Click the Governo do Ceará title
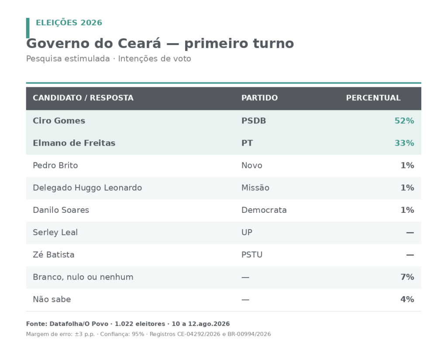447x349 pixels. [160, 44]
